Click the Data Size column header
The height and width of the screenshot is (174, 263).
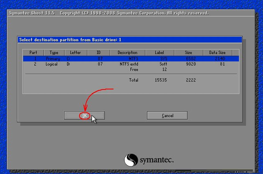(217, 52)
